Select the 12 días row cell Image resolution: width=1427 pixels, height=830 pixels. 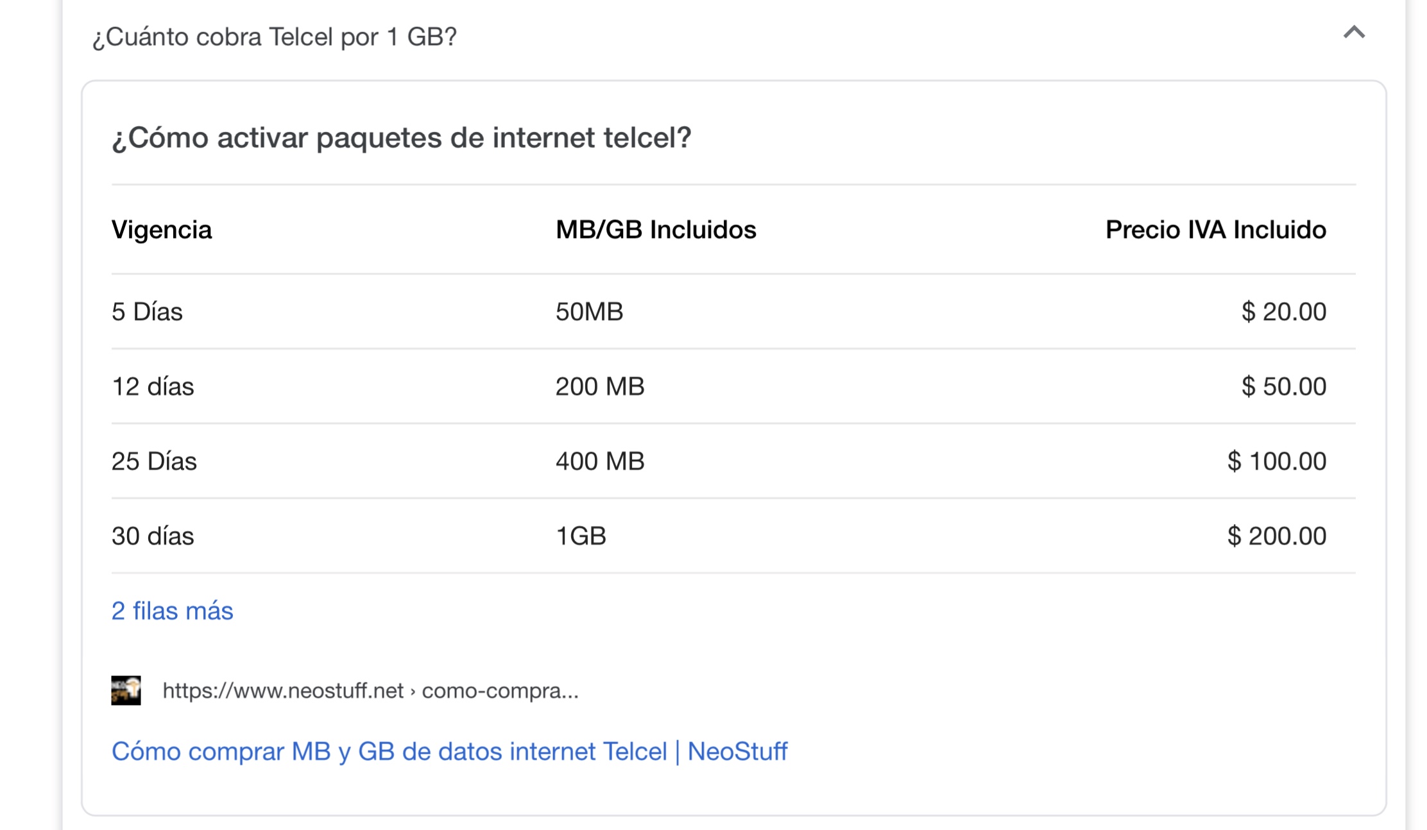click(x=153, y=387)
